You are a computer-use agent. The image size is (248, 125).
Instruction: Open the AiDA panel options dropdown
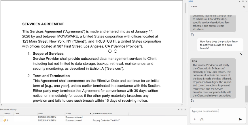click(x=240, y=1)
